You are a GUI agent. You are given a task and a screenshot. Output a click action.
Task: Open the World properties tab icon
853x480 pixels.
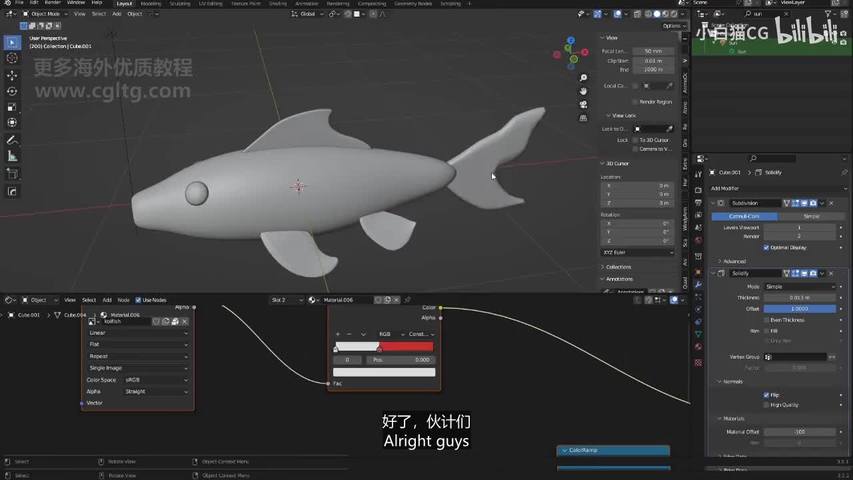(x=698, y=240)
